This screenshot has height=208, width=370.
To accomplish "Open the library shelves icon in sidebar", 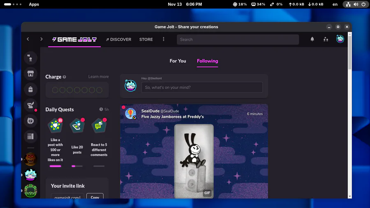I will 30,136.
